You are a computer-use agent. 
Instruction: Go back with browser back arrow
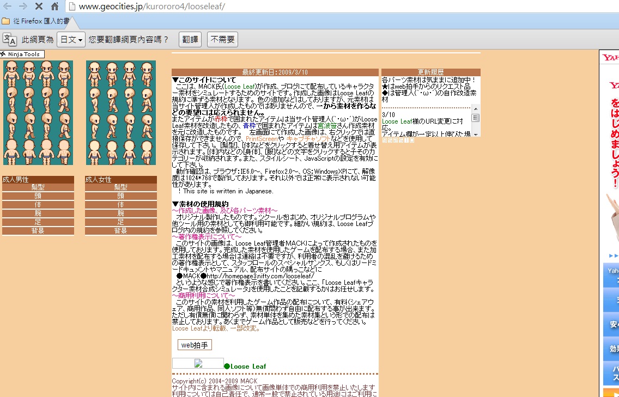coord(7,7)
